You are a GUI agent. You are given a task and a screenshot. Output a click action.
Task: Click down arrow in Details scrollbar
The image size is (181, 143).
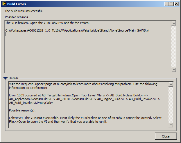(x=171, y=125)
